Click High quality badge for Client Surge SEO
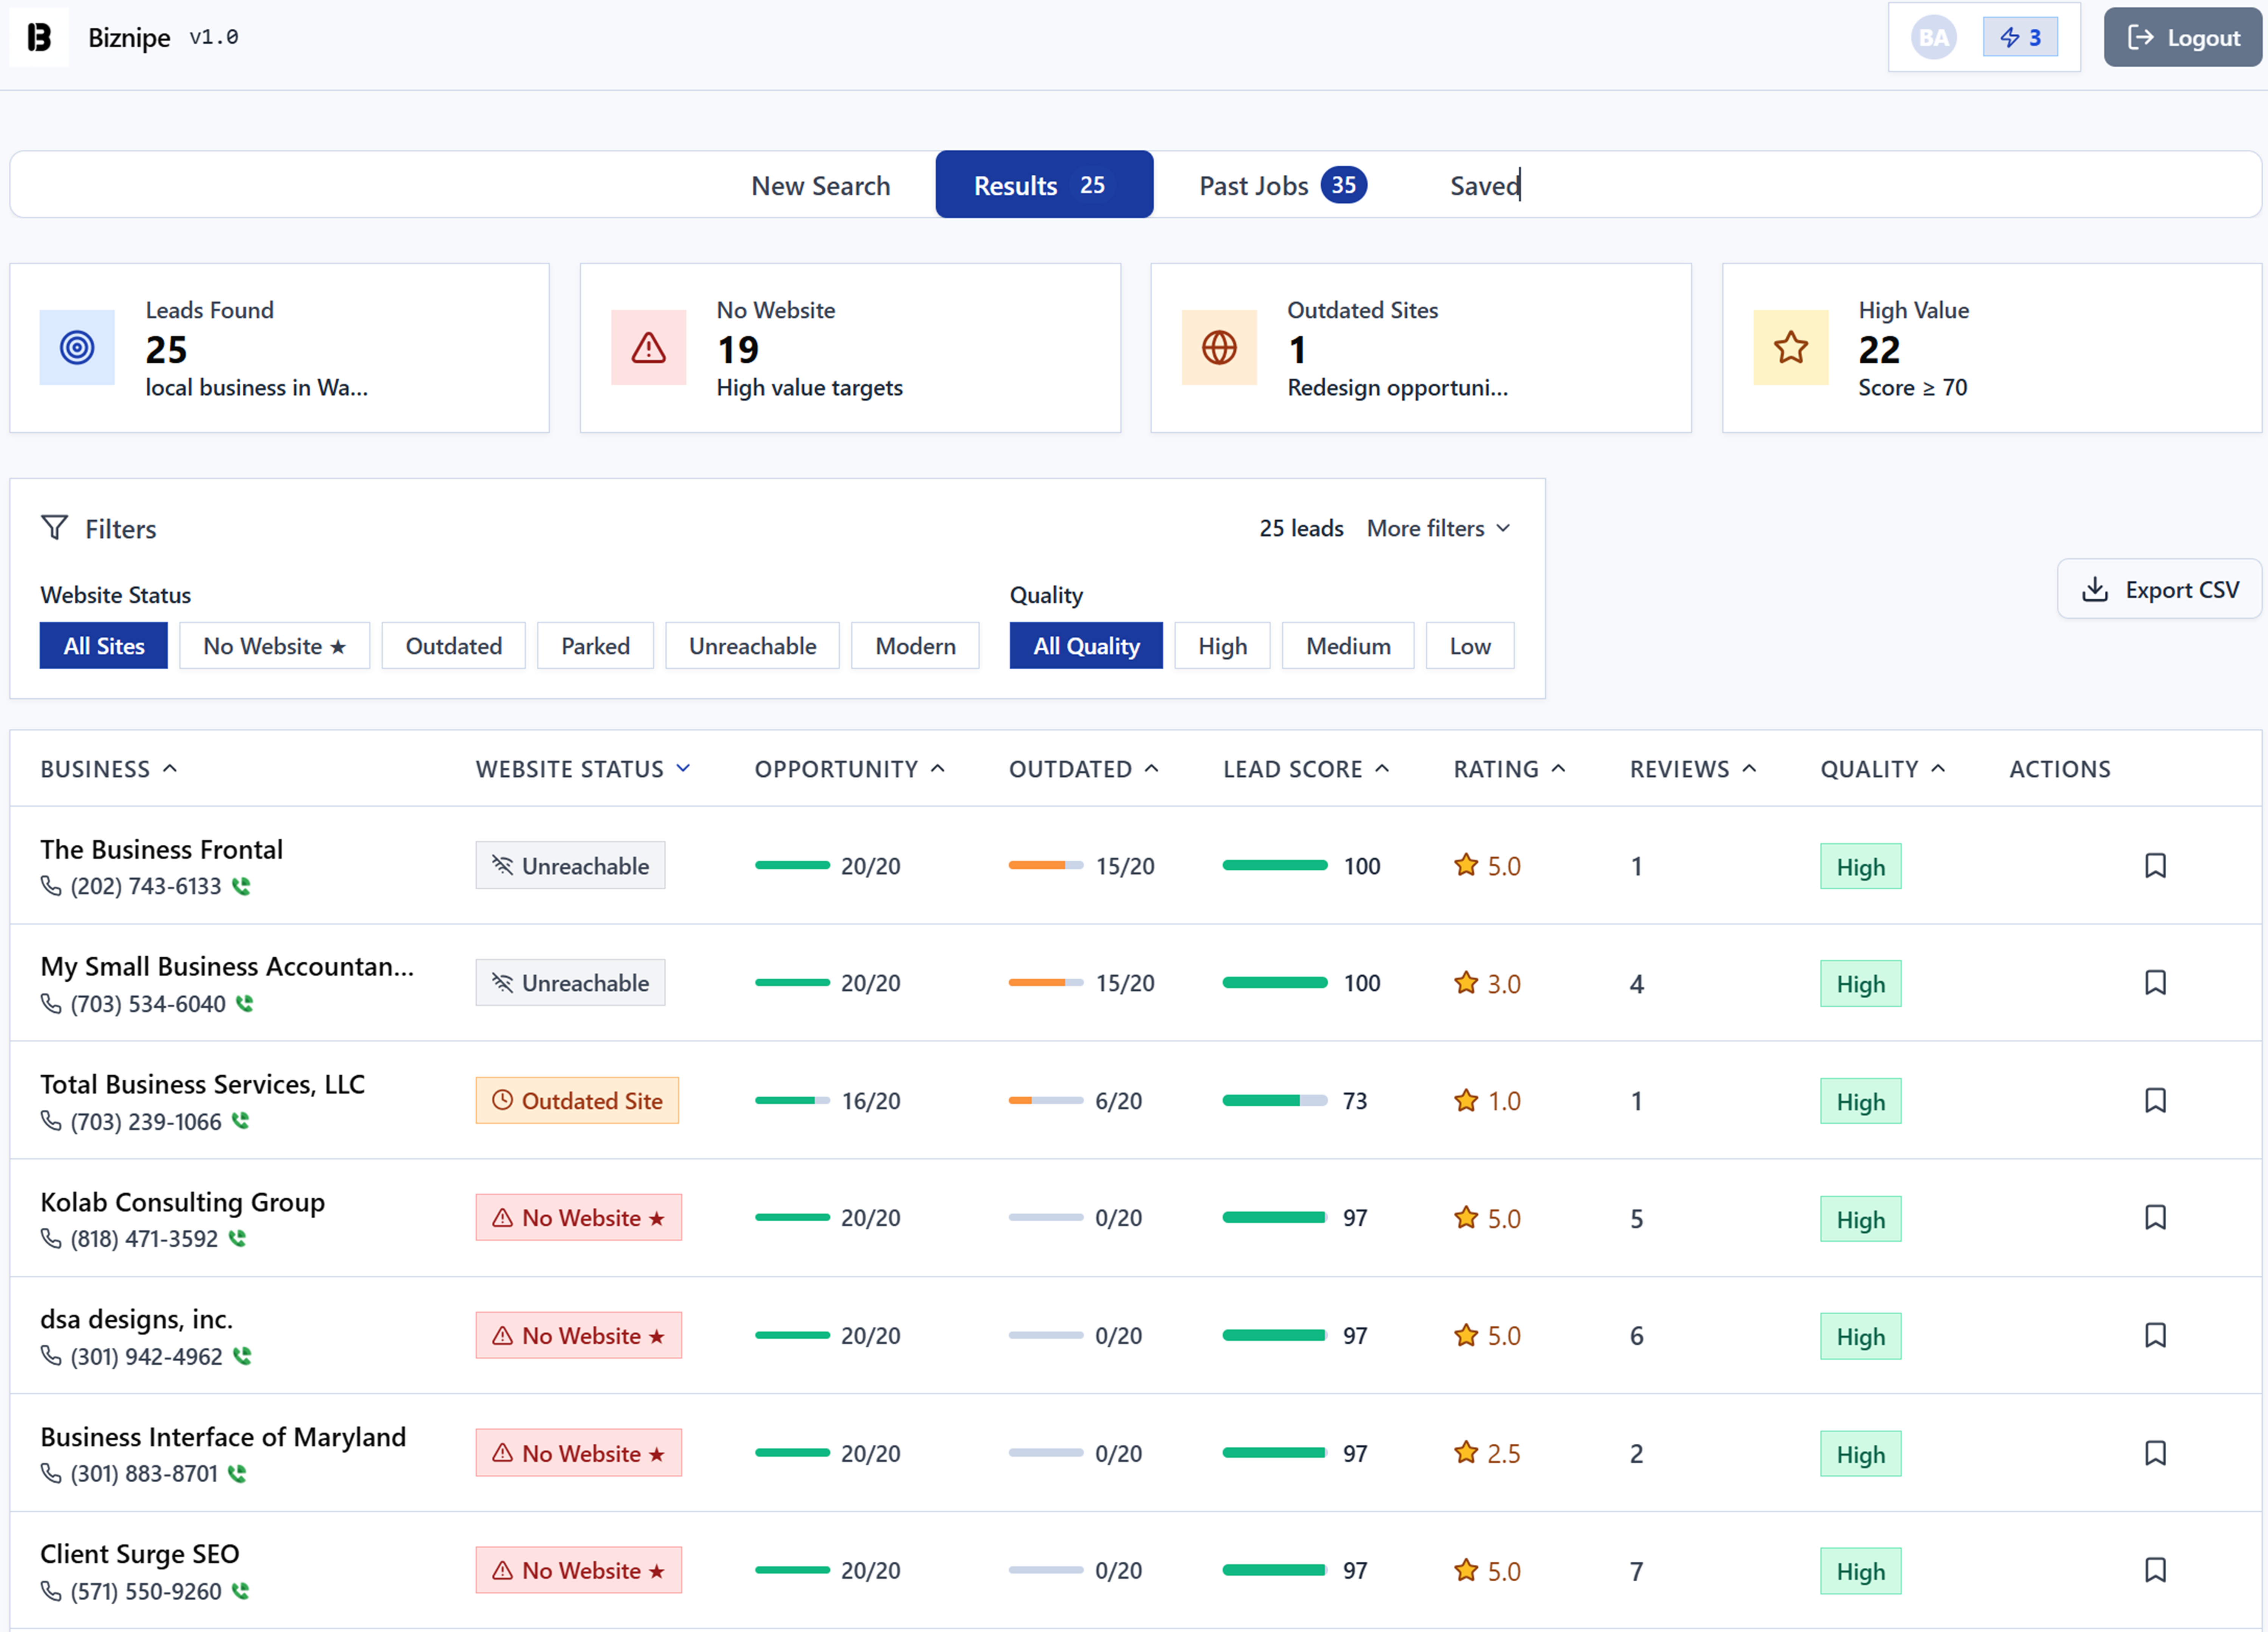Screen dimensions: 2268x1632 click(1860, 1571)
